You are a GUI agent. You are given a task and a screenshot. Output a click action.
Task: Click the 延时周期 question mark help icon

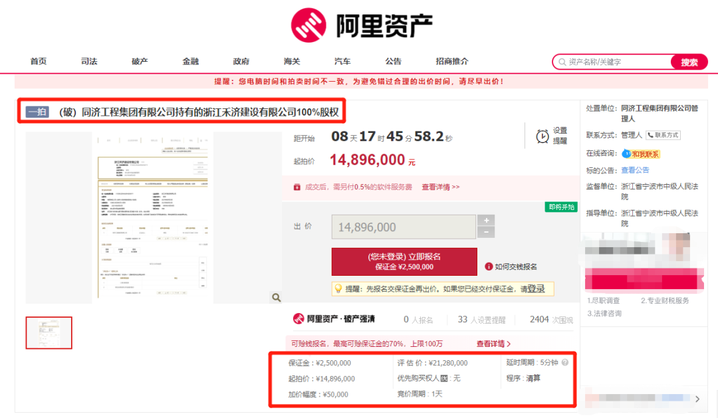565,362
